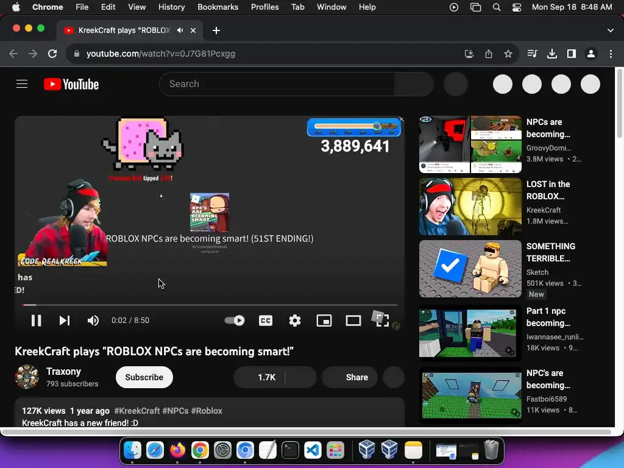Open Chrome profile avatar
Viewport: 624px width, 468px height.
click(591, 54)
